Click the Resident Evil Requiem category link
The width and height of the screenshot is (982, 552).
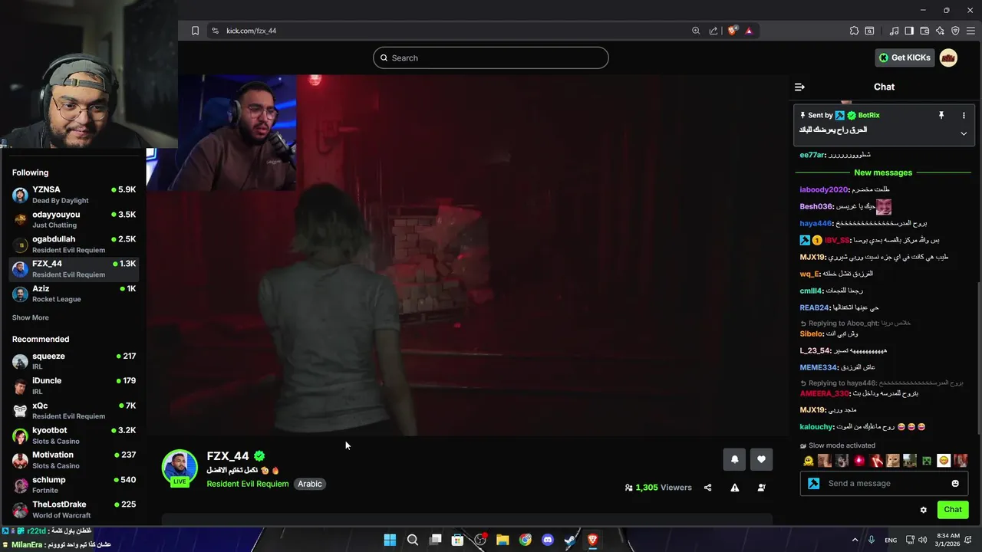(x=248, y=484)
